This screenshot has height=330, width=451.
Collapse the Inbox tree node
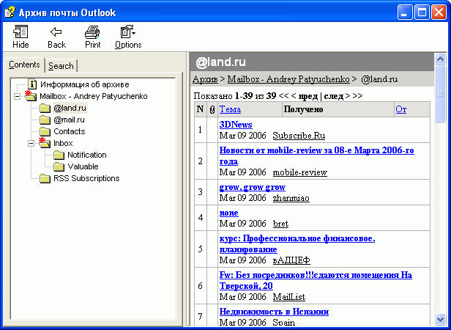31,143
